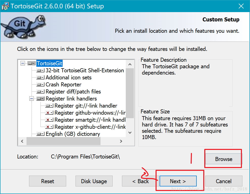Click drive icon beside Crash Reporter

click(40, 84)
